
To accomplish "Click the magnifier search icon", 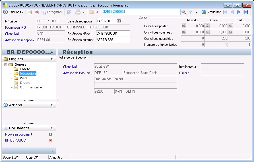I will point(184,12).
